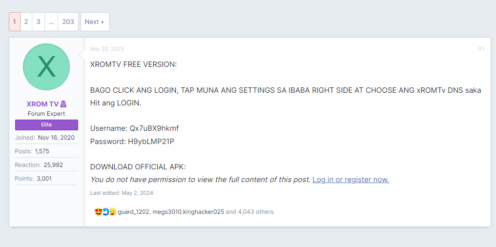
Task: Open the green X avatar profile
Action: click(46, 67)
